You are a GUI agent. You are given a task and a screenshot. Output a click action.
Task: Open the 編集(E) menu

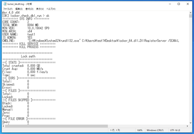tap(19, 9)
